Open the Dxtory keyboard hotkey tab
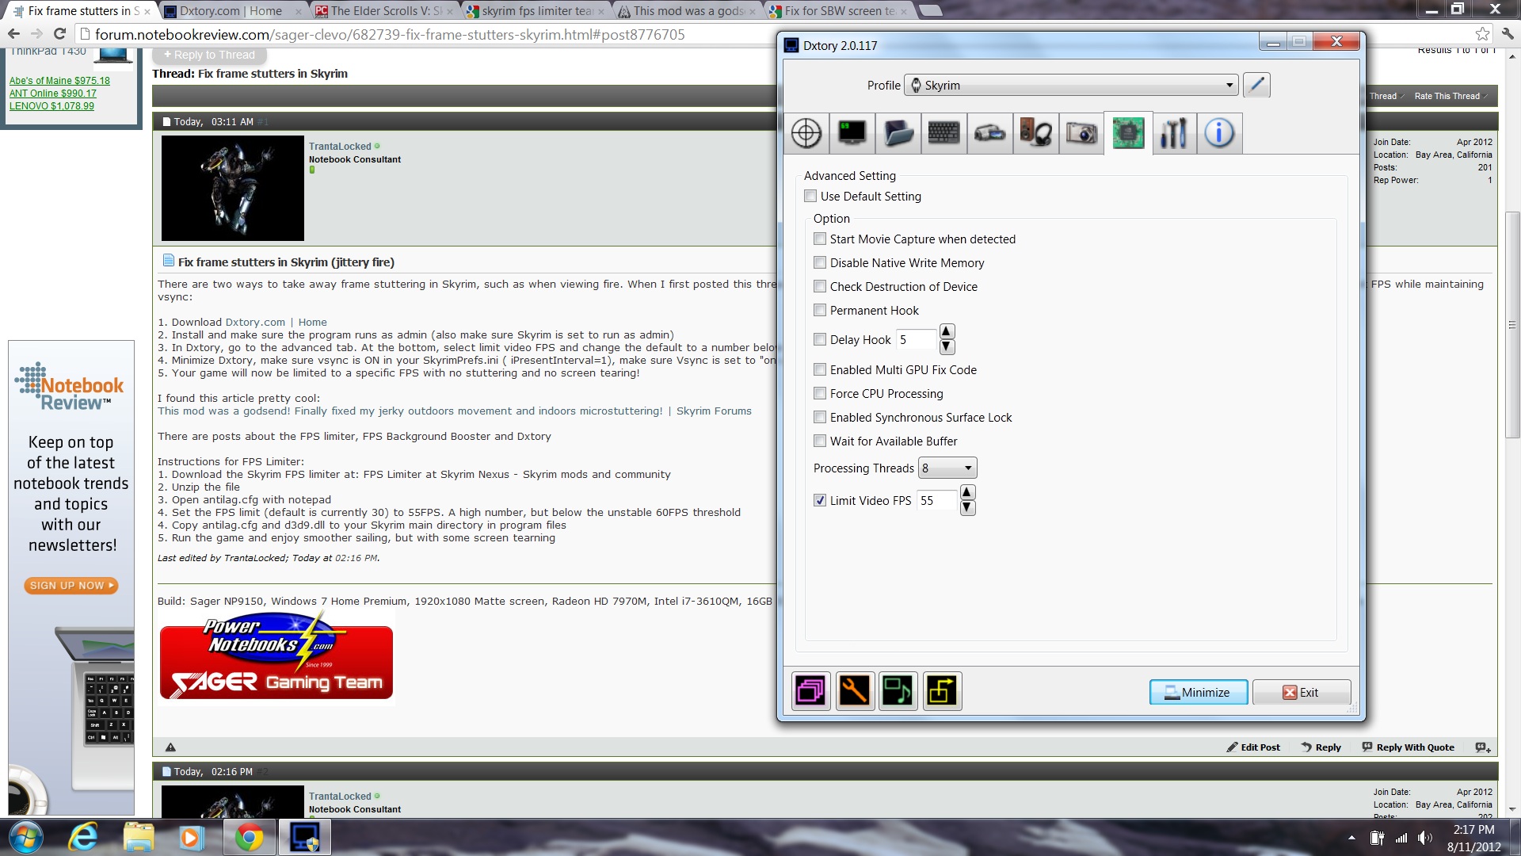Viewport: 1521px width, 856px height. [943, 132]
